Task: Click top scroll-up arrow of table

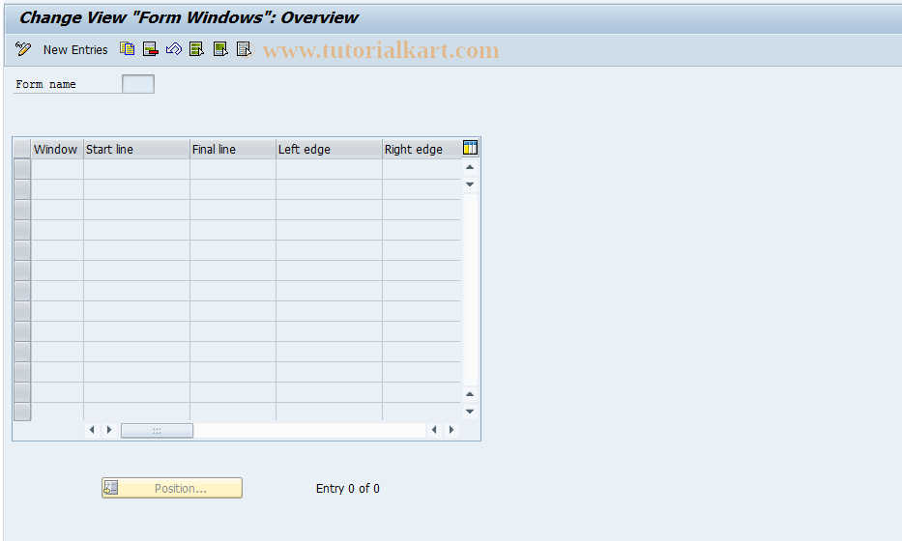Action: 470,167
